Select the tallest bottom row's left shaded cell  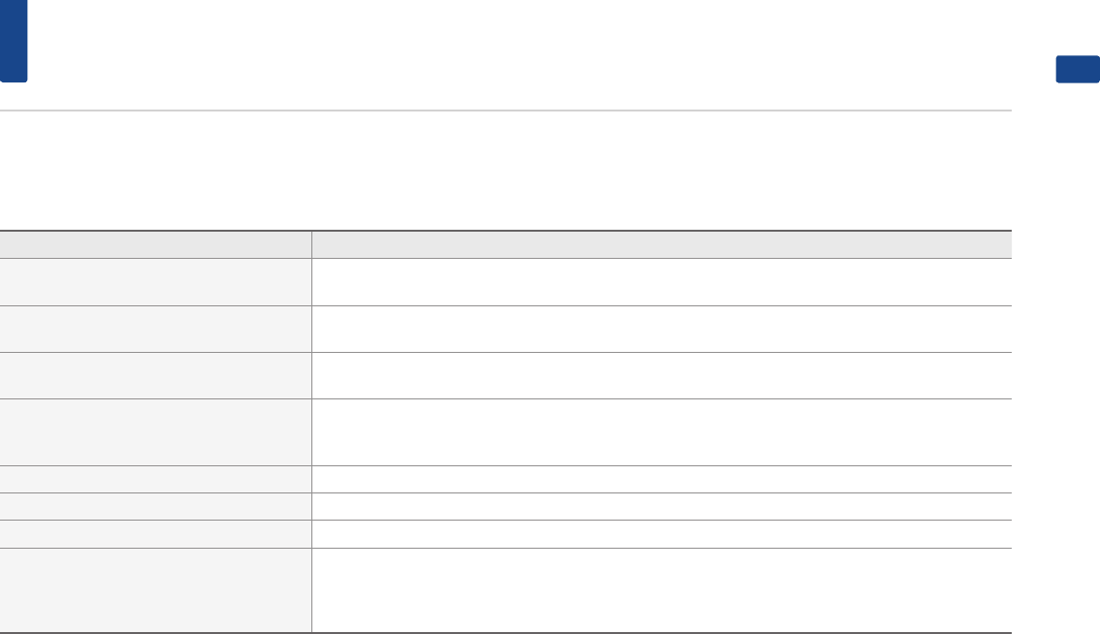click(x=156, y=589)
